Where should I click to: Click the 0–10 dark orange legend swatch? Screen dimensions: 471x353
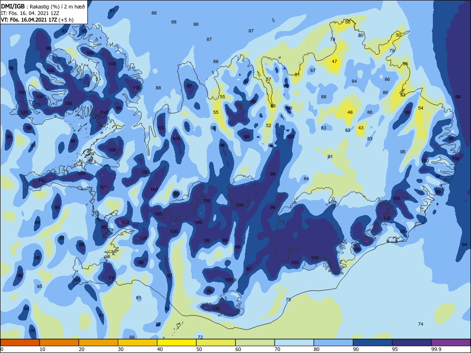(x=20, y=343)
